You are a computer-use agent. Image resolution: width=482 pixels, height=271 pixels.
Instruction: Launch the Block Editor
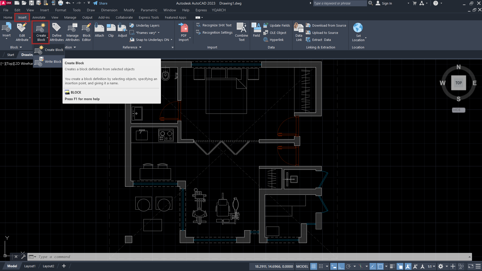click(86, 32)
